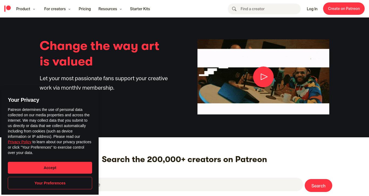The image size is (369, 196).
Task: Click the red Search button
Action: [318, 186]
